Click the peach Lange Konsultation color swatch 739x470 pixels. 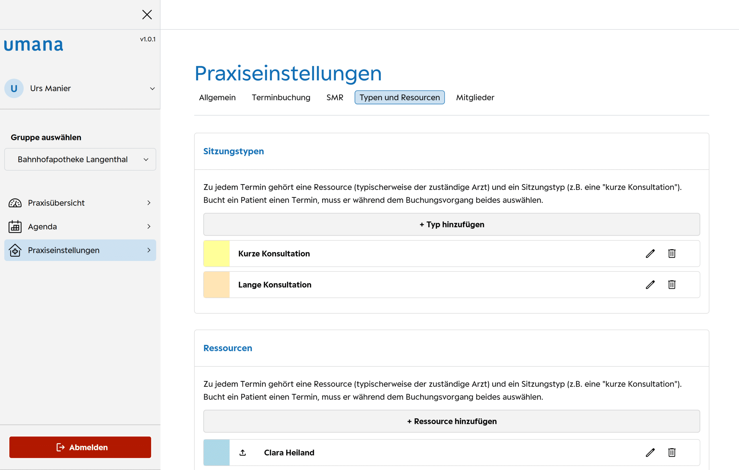point(217,285)
